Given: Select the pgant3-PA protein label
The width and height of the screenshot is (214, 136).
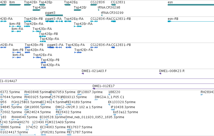Looking at the screenshot, I should click(x=55, y=45).
